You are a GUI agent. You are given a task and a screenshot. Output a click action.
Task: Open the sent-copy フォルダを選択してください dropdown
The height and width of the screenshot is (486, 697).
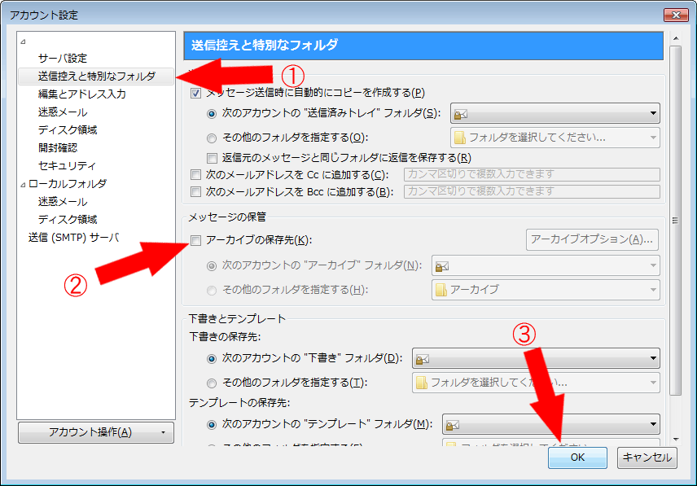click(555, 138)
